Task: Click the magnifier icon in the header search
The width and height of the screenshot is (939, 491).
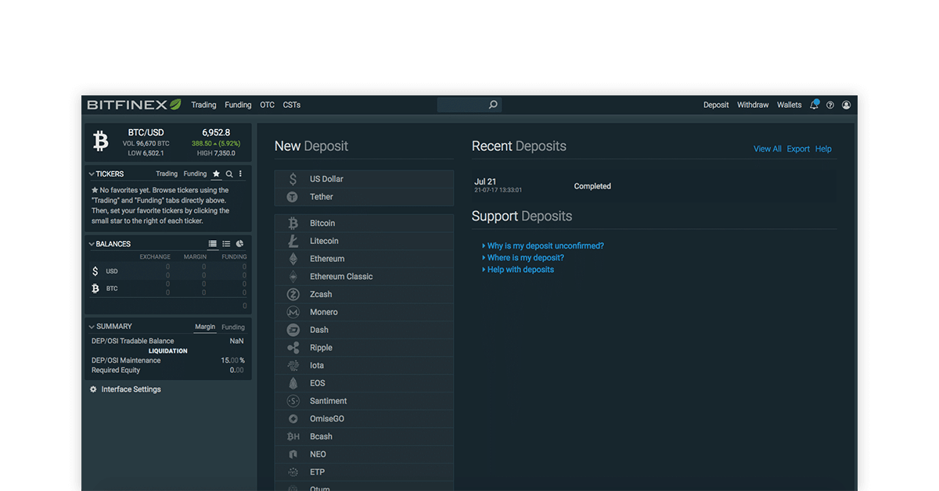Action: (493, 105)
